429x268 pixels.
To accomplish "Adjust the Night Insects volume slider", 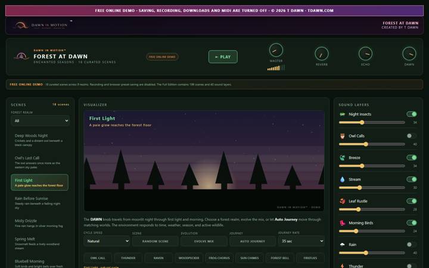I will pos(372,123).
